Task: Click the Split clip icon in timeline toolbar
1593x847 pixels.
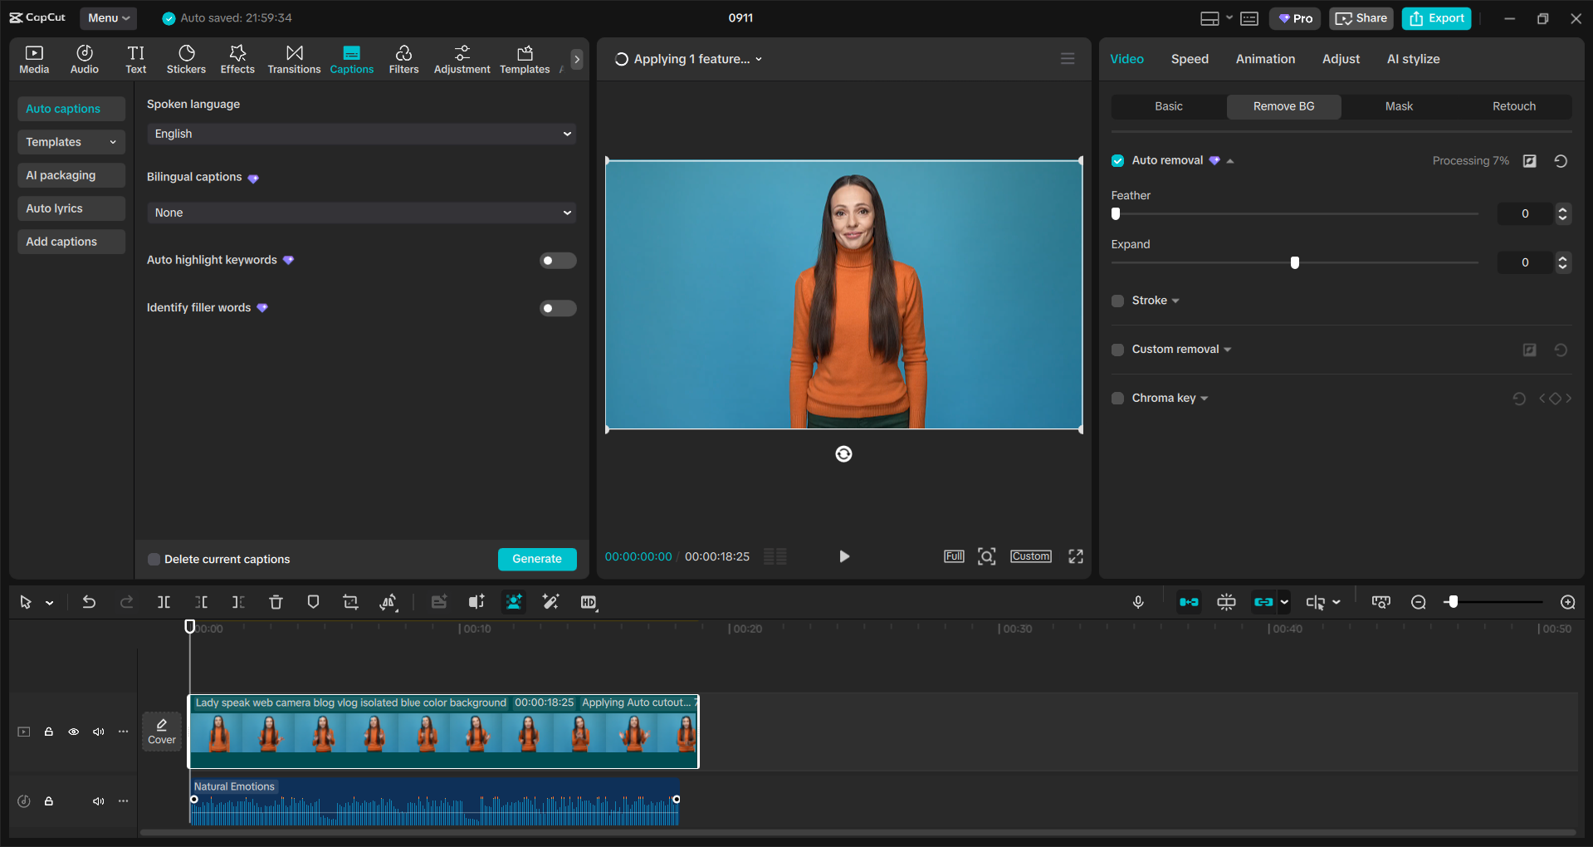Action: [164, 602]
